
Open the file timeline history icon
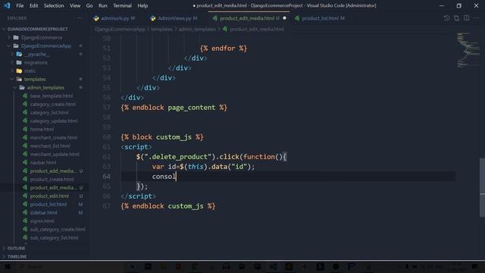pyautogui.click(x=446, y=18)
